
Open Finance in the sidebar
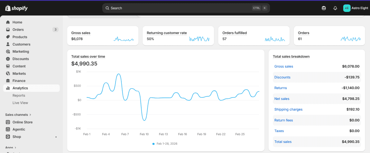[x=19, y=80]
